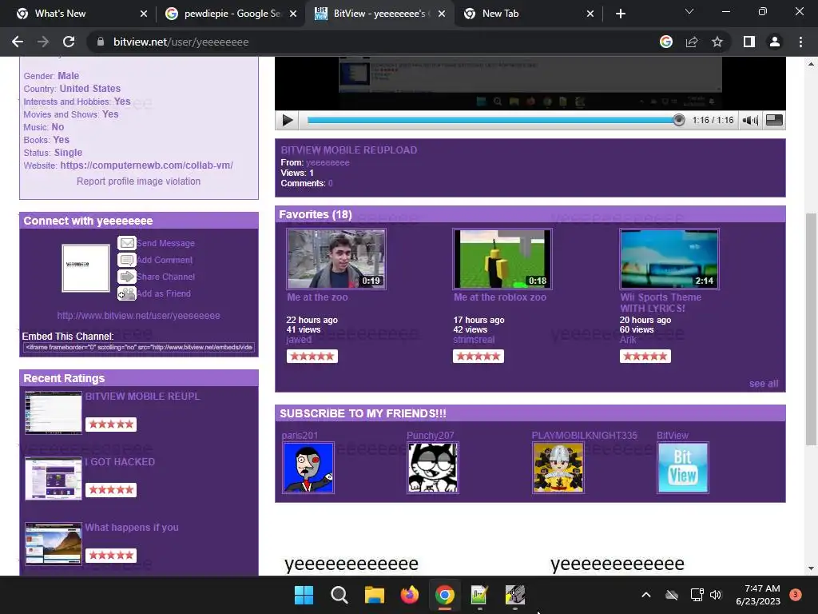Open friend Punchy207's avatar
The image size is (818, 614).
[433, 468]
